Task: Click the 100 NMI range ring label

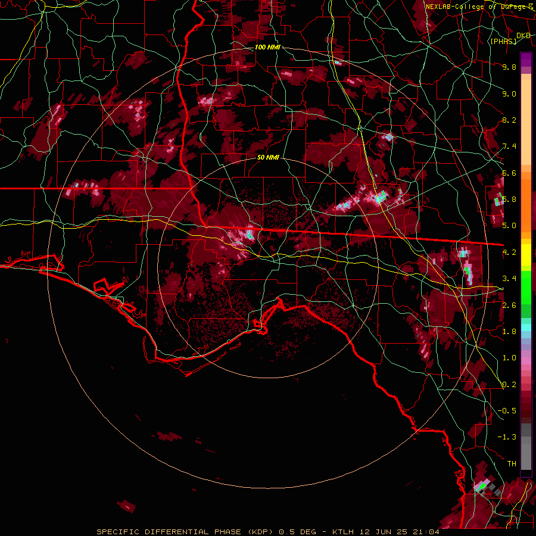Action: [x=267, y=47]
